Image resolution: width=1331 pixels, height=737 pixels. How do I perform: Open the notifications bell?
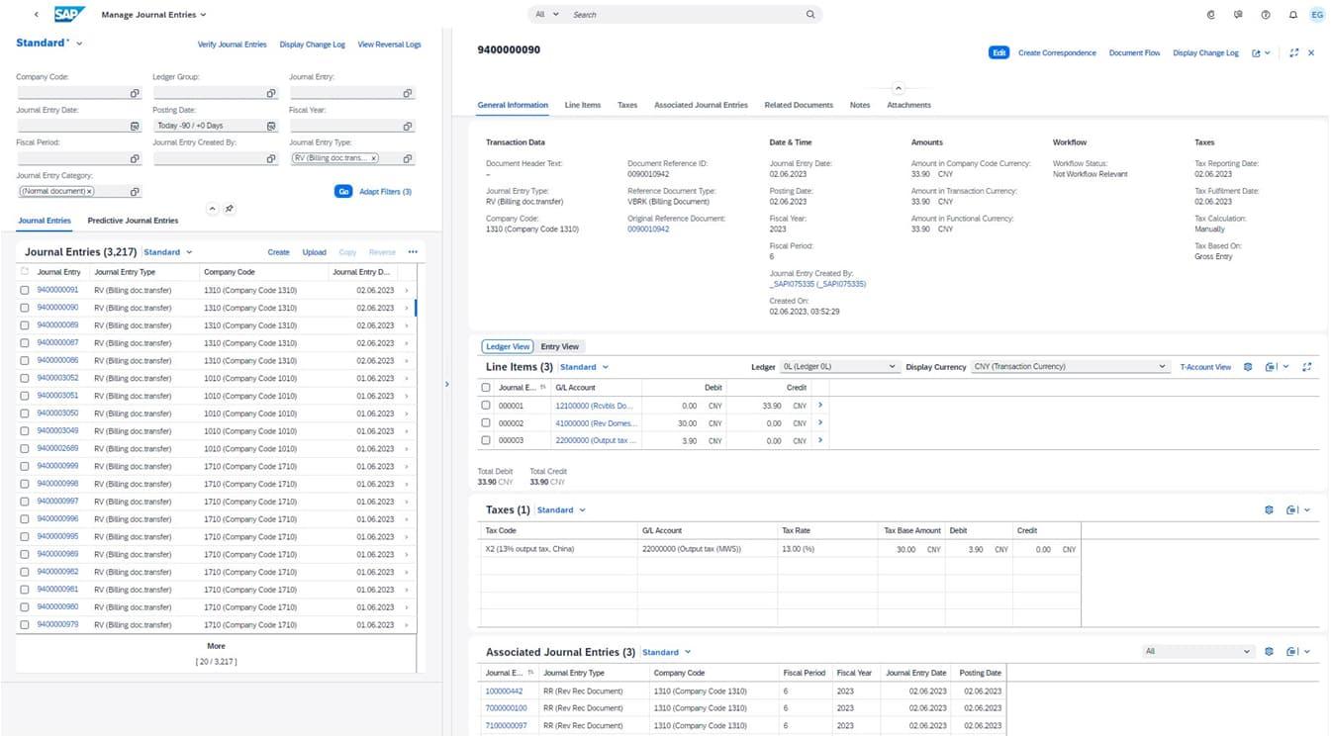click(x=1292, y=15)
